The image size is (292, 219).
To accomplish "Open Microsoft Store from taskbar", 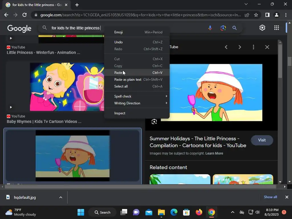I will pyautogui.click(x=186, y=212).
